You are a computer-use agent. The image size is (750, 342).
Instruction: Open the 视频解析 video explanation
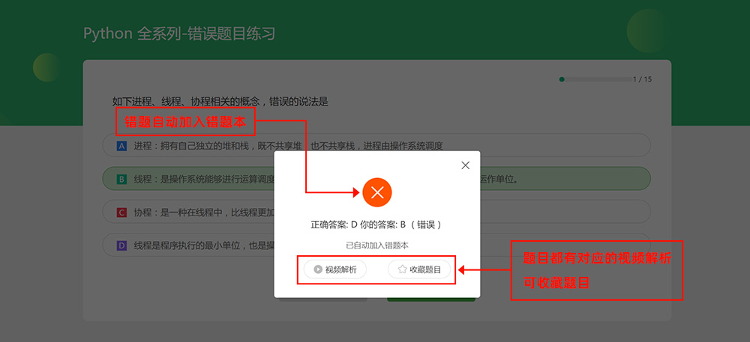point(335,269)
